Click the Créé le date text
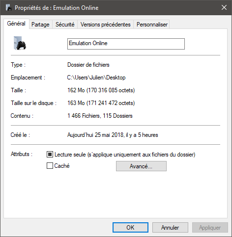Image resolution: width=232 pixels, height=237 pixels. point(113,135)
